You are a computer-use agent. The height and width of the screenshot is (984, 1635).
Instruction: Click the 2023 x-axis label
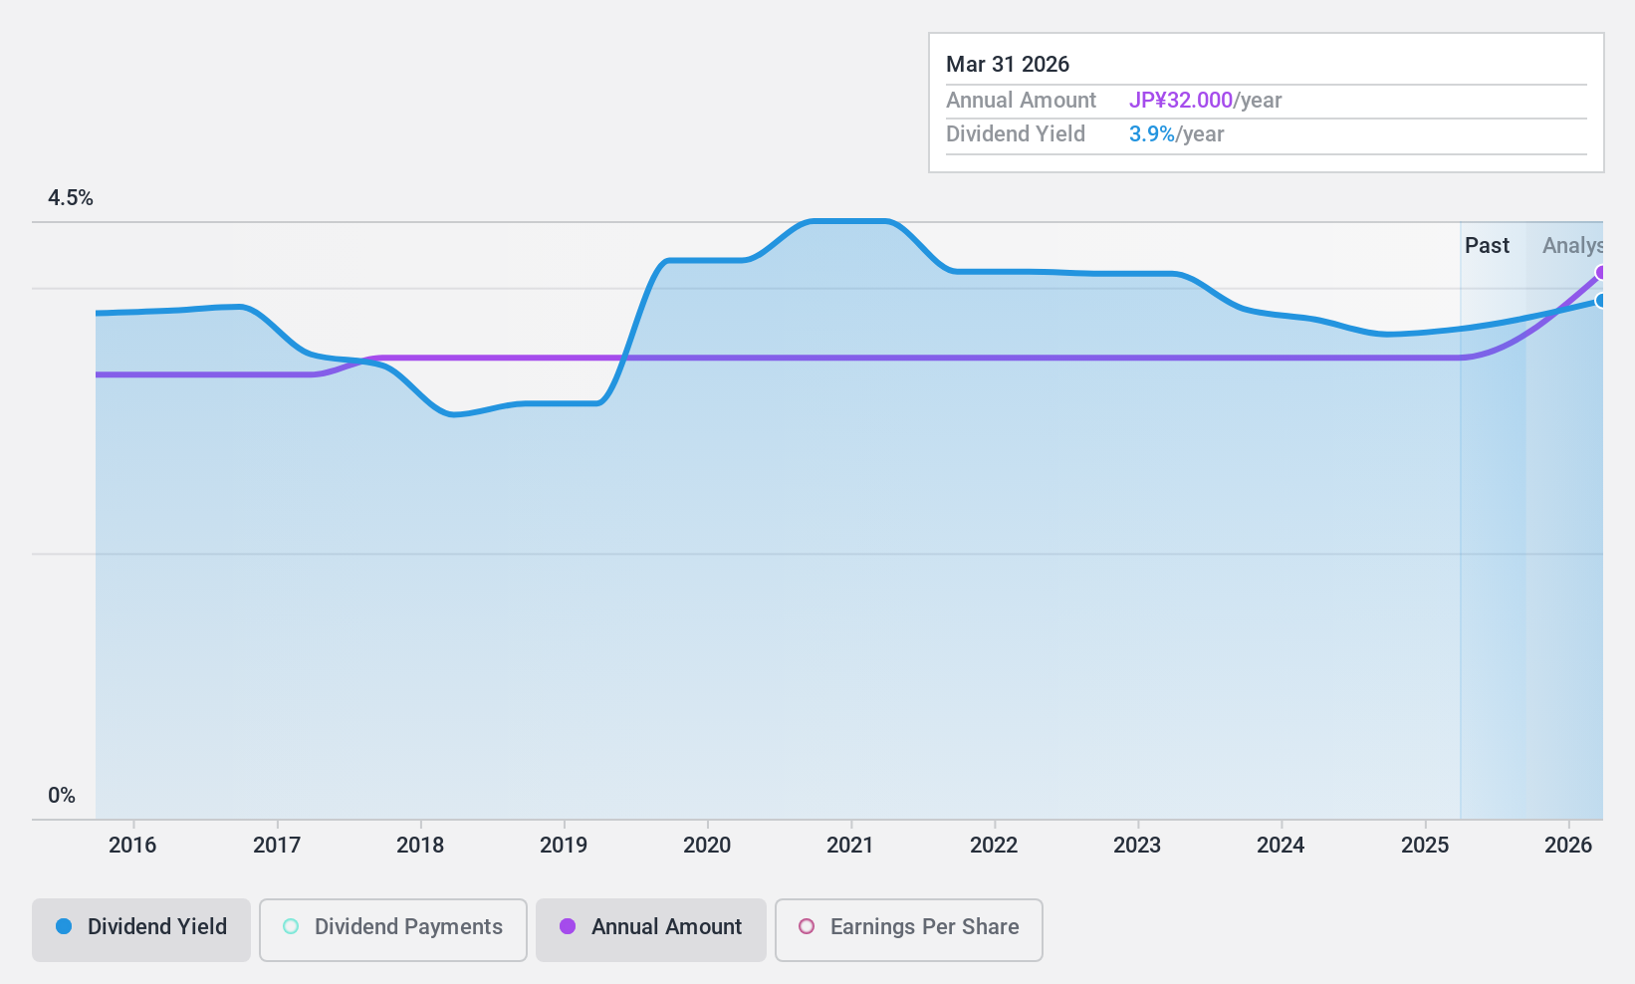coord(1137,846)
